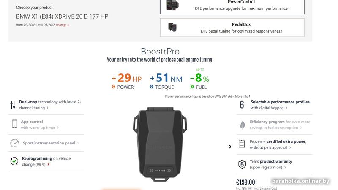338x190 pixels.
Task: Expand Dual-map technology details
Action: pos(47,108)
